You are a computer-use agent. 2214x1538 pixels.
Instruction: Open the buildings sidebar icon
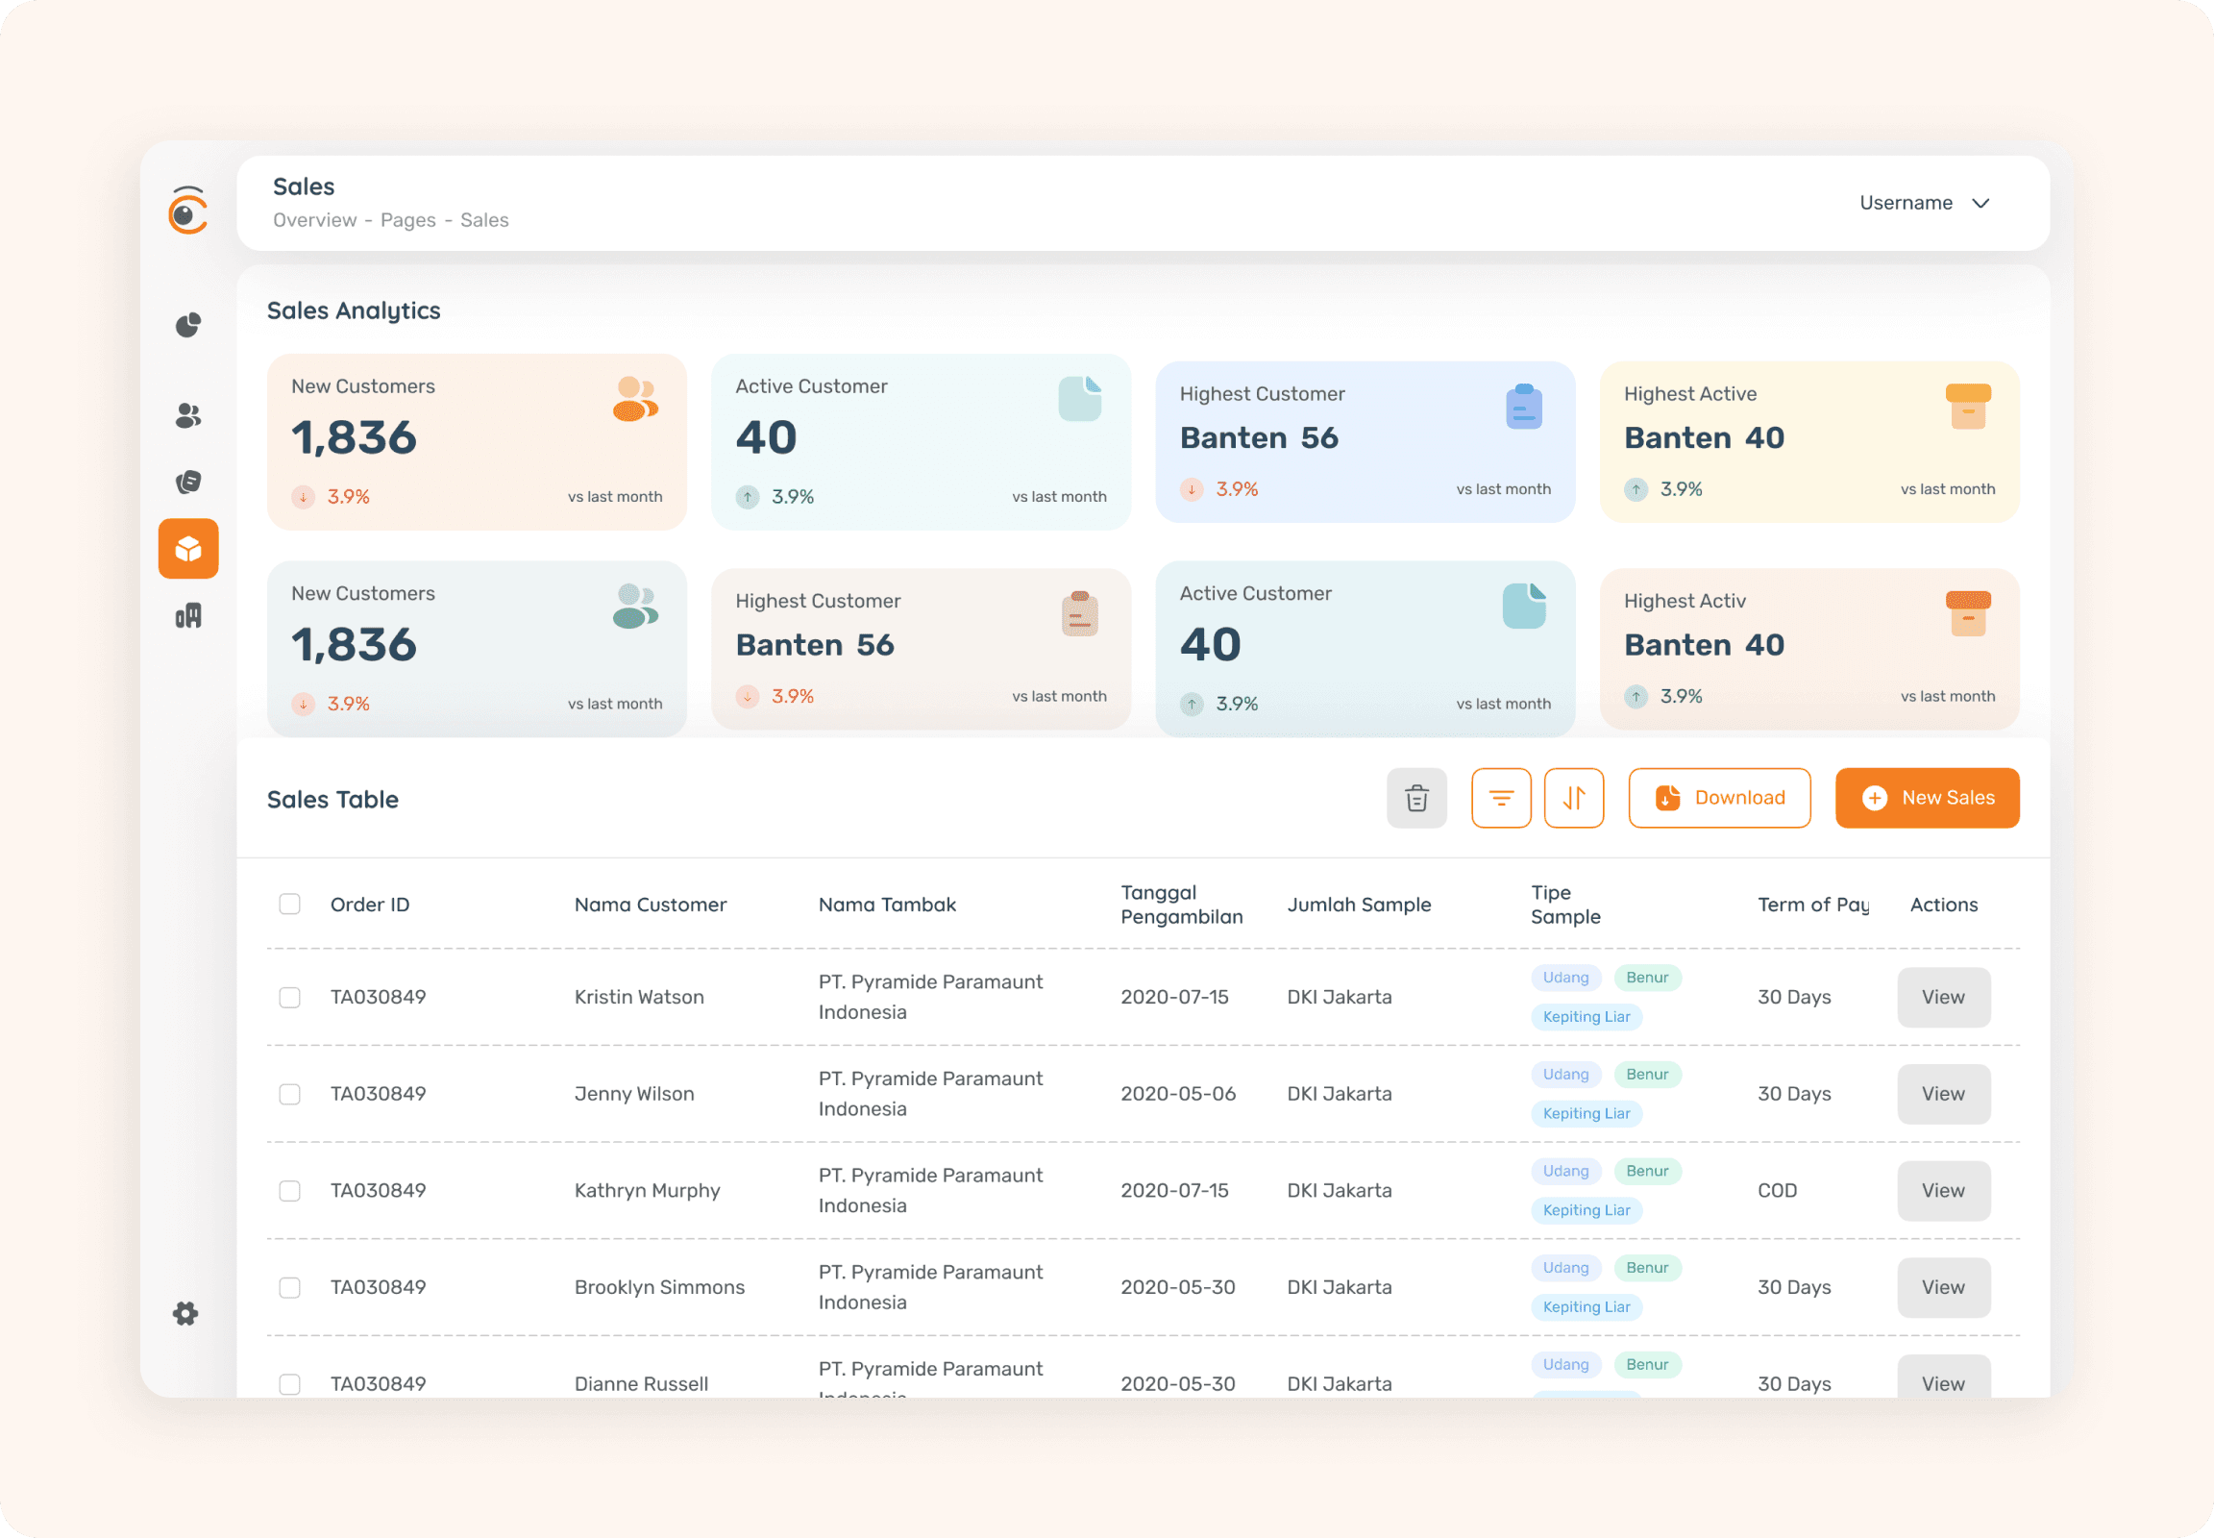[x=188, y=616]
